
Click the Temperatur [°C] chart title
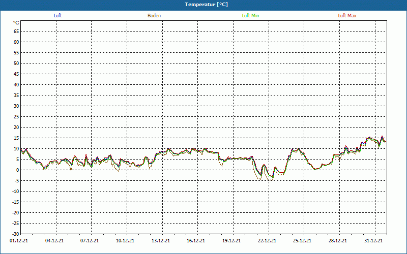coord(207,5)
